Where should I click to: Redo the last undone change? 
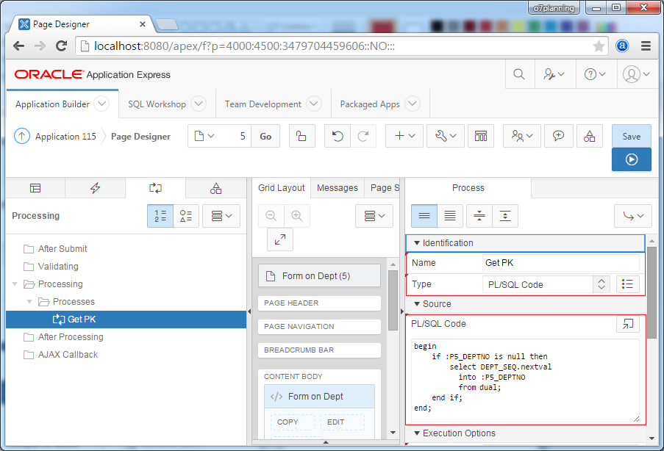click(363, 136)
